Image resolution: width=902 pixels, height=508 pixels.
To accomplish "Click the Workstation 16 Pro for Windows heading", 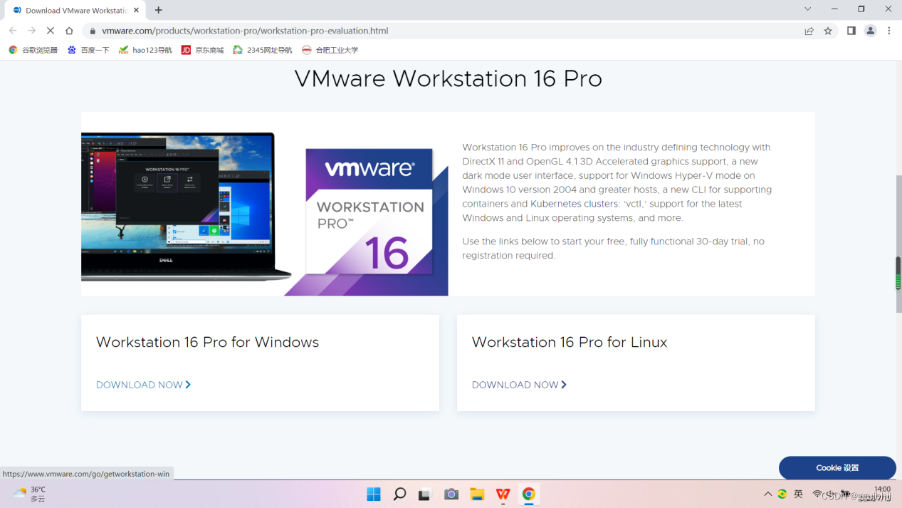I will click(207, 343).
